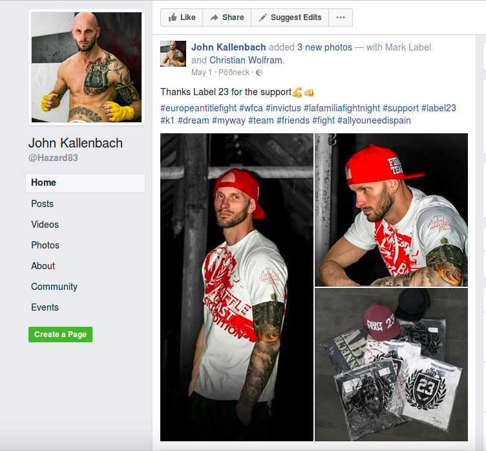This screenshot has width=486, height=451.
Task: Open the '3 new photos' link
Action: pyautogui.click(x=324, y=47)
